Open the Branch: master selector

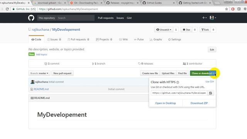click(x=39, y=73)
